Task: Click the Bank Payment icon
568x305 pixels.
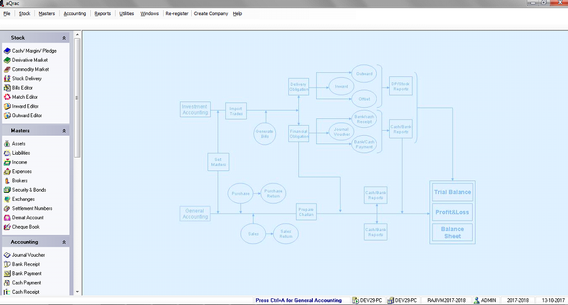Action: pyautogui.click(x=7, y=274)
